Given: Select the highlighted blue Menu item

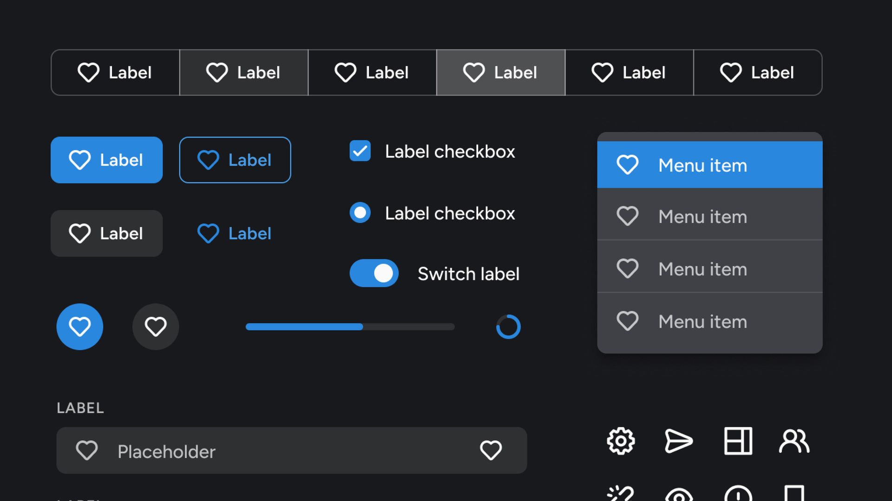Looking at the screenshot, I should pos(710,165).
